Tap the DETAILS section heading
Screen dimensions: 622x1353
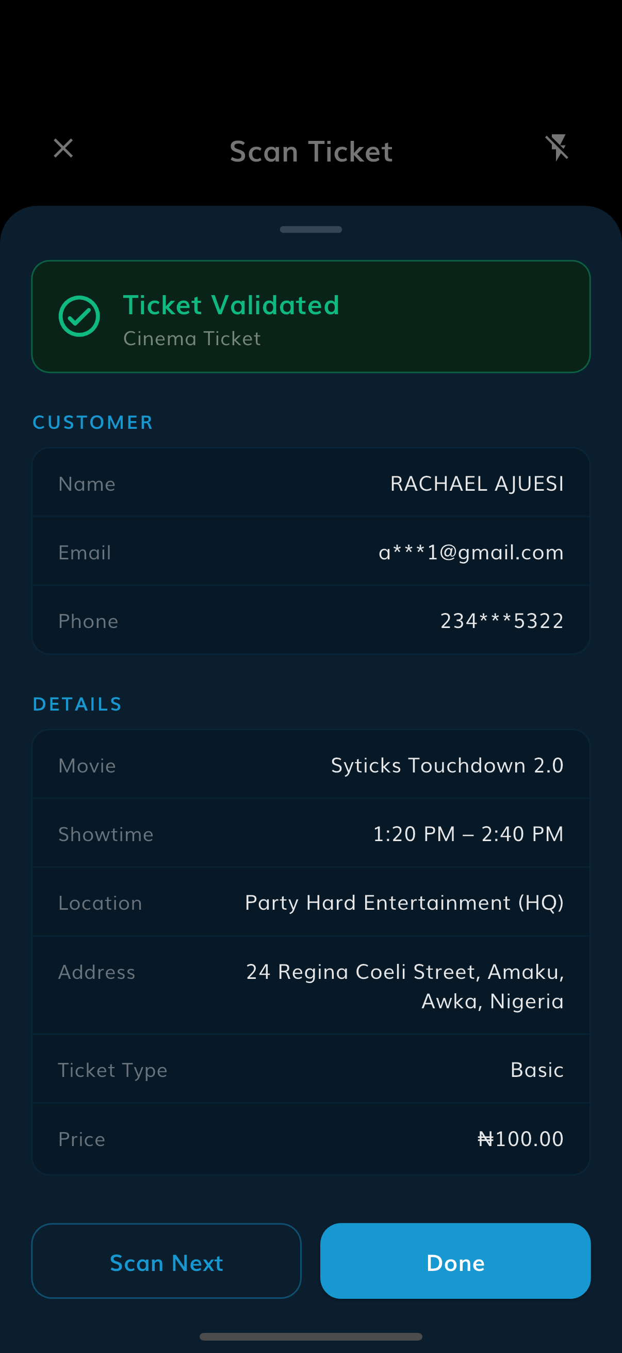pyautogui.click(x=77, y=704)
